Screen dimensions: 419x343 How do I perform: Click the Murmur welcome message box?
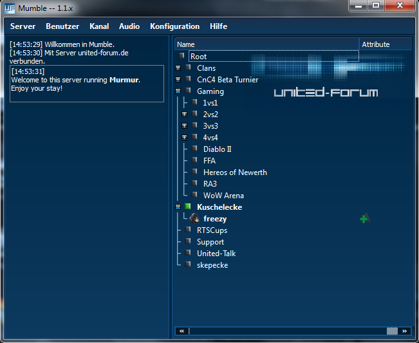click(x=87, y=84)
